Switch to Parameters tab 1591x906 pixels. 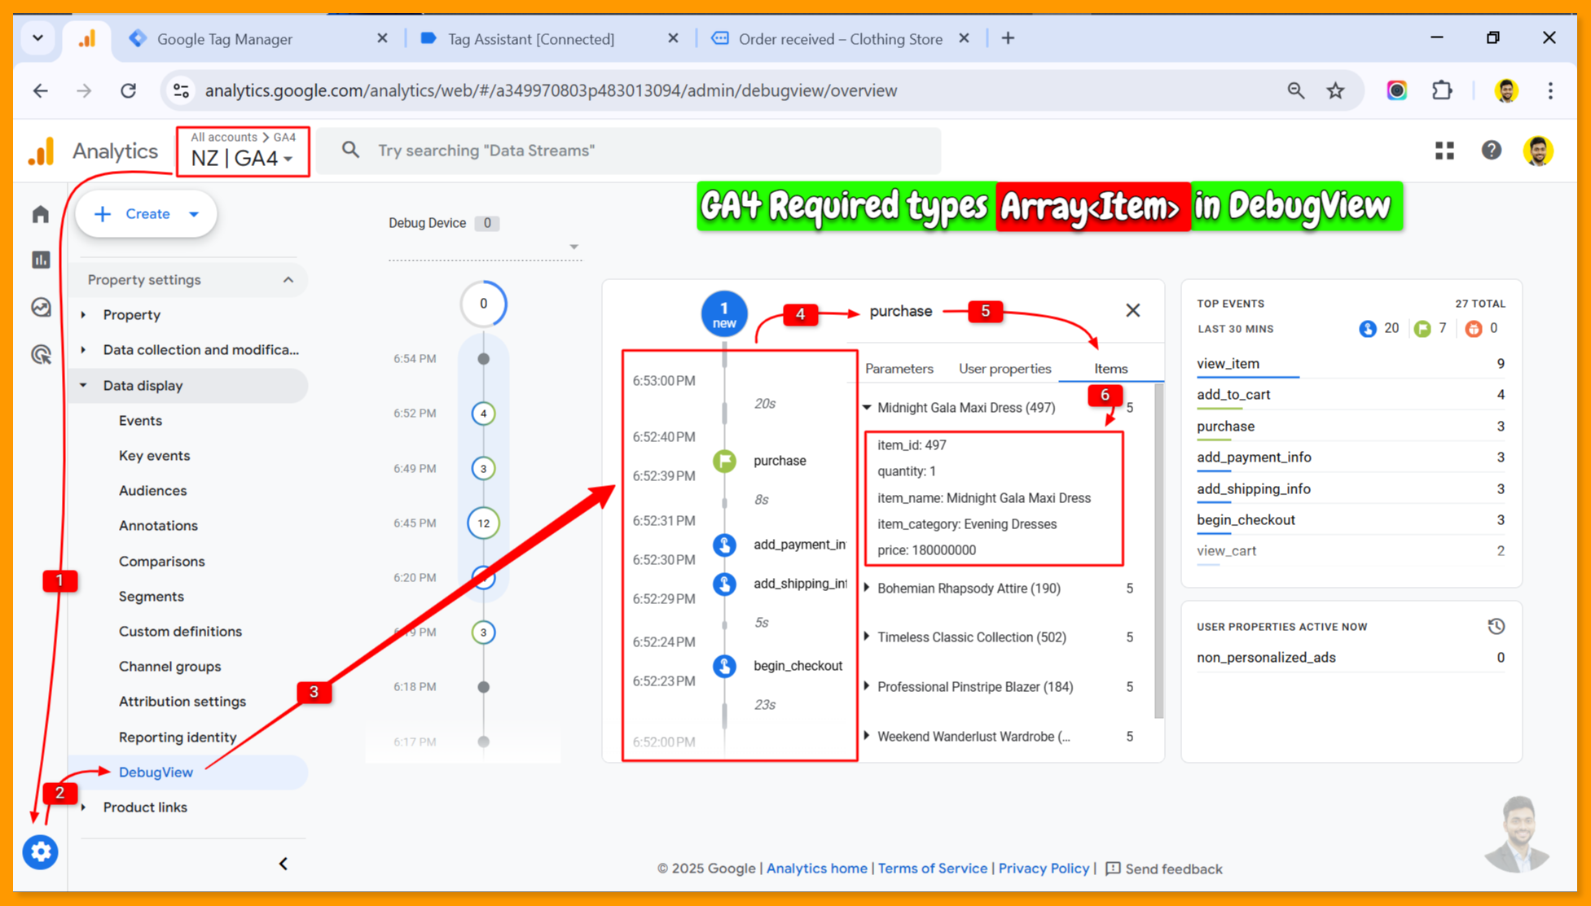click(x=899, y=369)
